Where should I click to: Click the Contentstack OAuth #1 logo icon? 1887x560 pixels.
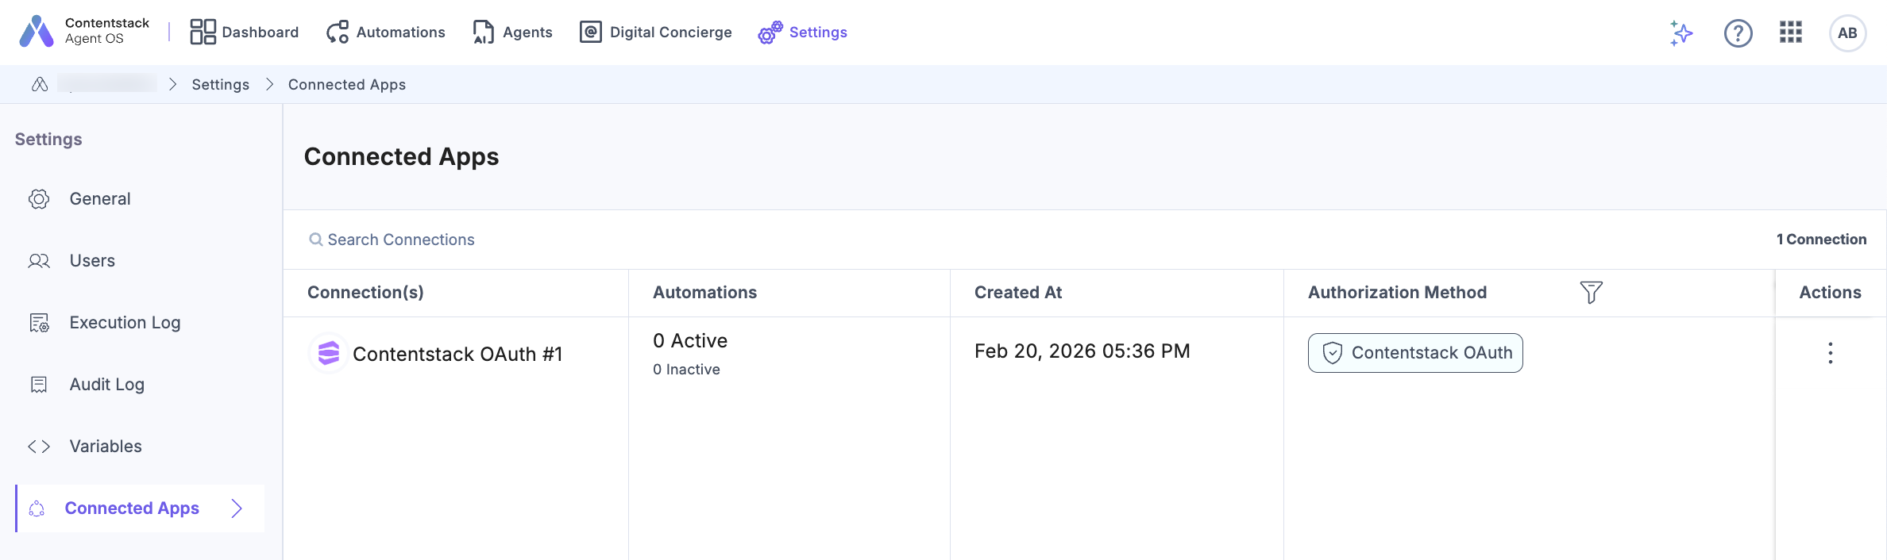click(328, 353)
